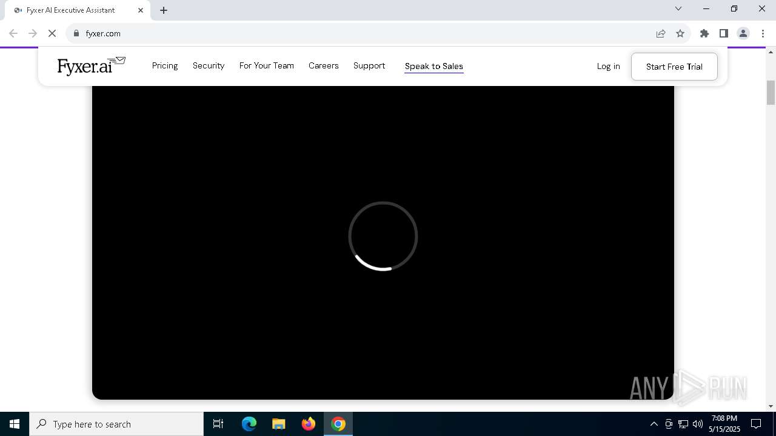The height and width of the screenshot is (436, 776).
Task: Follow the Speak to Sales link
Action: tap(434, 66)
